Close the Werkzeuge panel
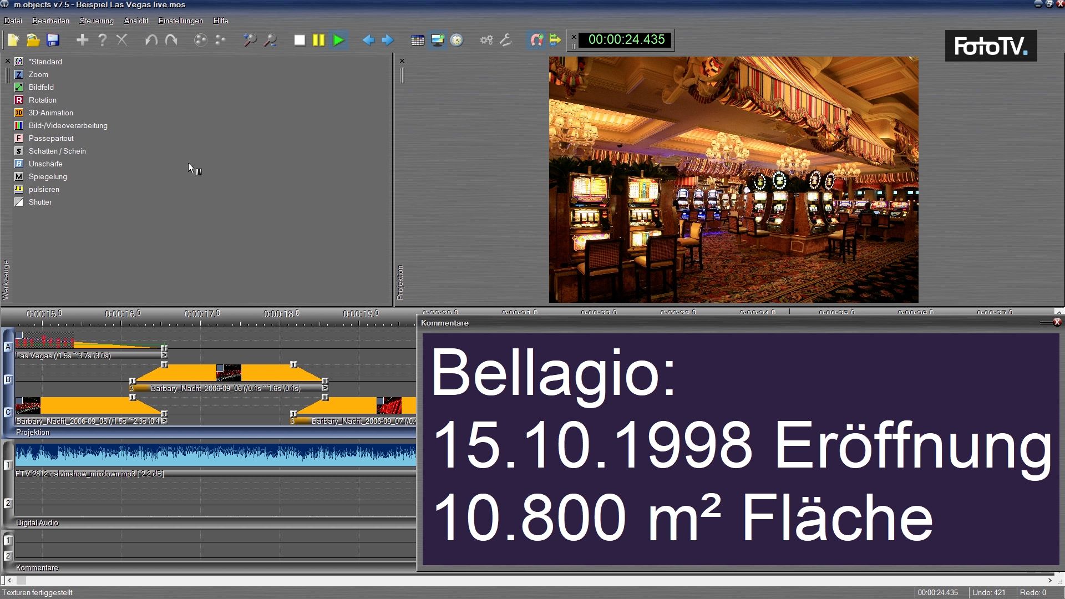 [7, 61]
